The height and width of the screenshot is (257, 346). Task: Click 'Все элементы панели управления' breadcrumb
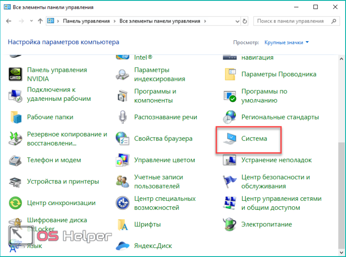click(160, 21)
